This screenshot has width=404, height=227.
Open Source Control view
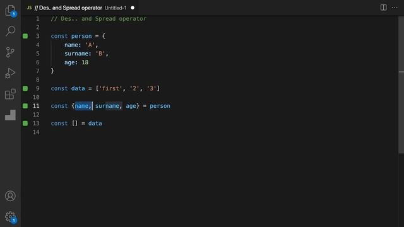click(x=10, y=52)
